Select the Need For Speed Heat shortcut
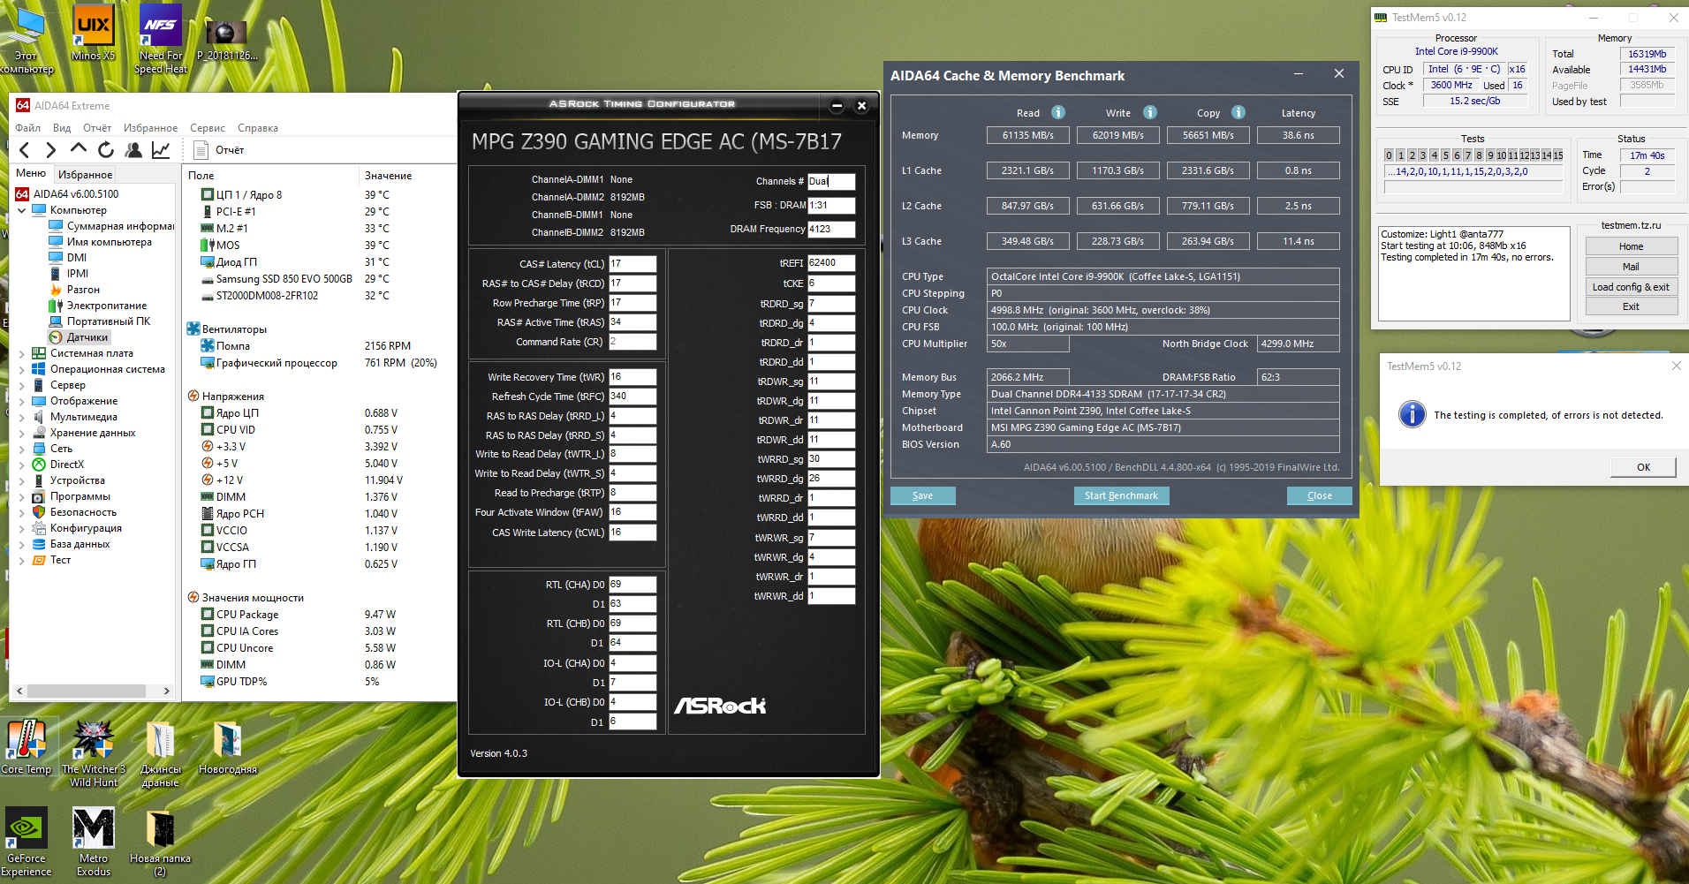Image resolution: width=1689 pixels, height=884 pixels. pos(161,41)
